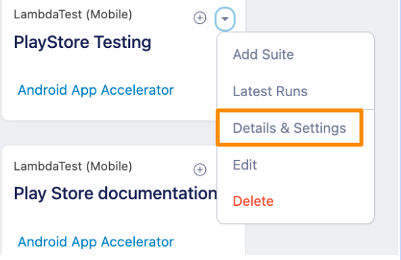
Task: Collapse the dropdown caret beside PlayStore Testing
Action: [x=225, y=19]
